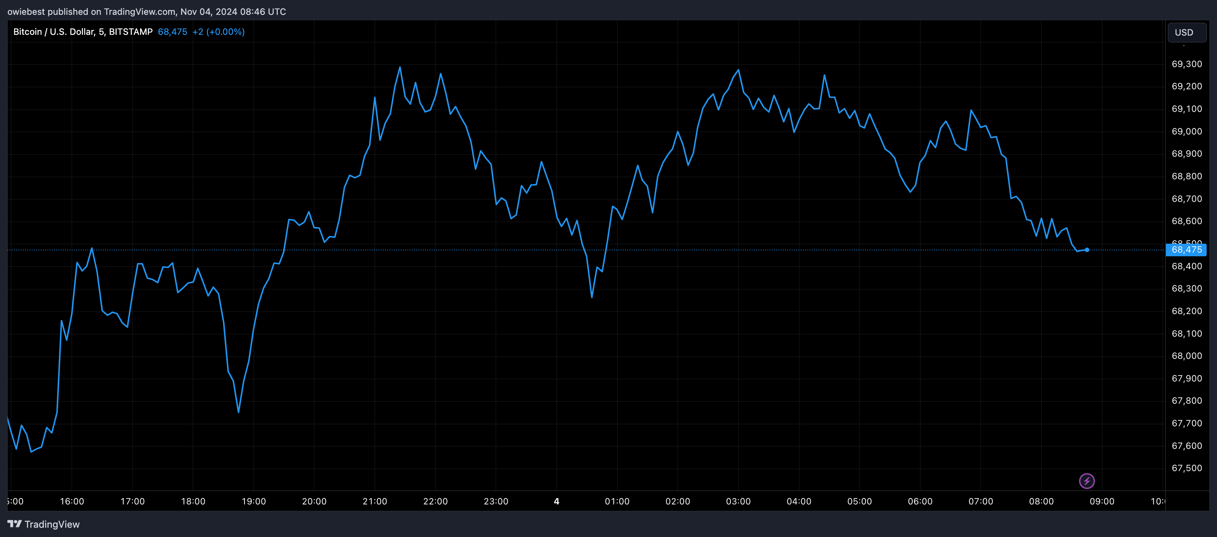The height and width of the screenshot is (537, 1217).
Task: Click the 09:00 time axis label
Action: pos(1102,501)
